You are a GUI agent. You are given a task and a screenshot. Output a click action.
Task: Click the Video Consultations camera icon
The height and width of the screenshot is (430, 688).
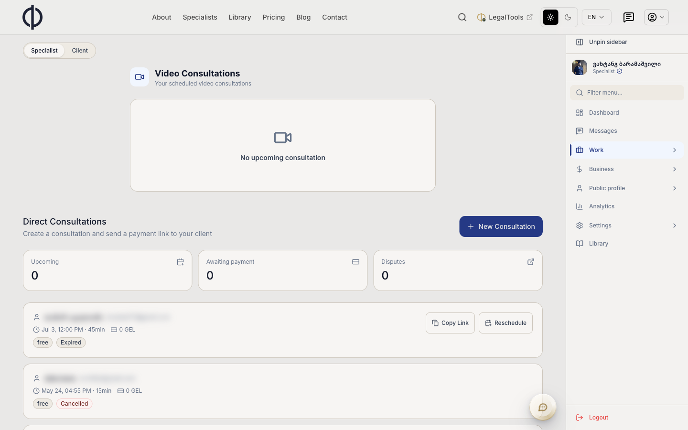coord(140,77)
